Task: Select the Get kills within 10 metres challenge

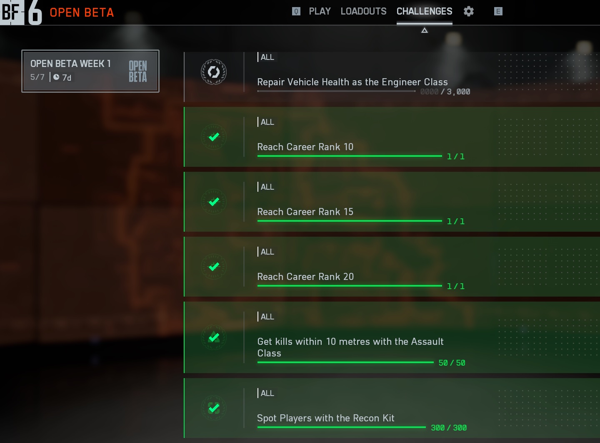Action: coord(392,337)
